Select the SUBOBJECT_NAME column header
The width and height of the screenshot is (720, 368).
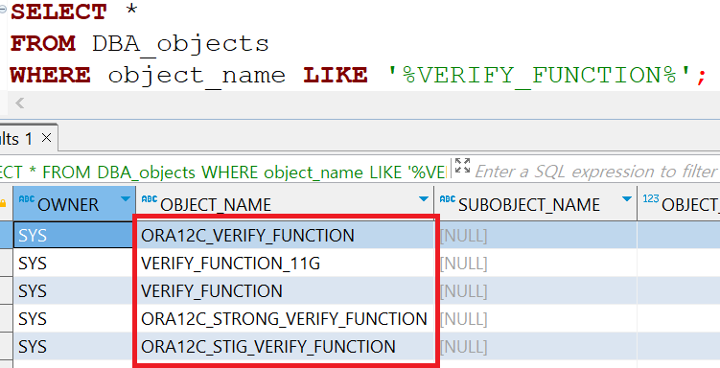(x=535, y=204)
